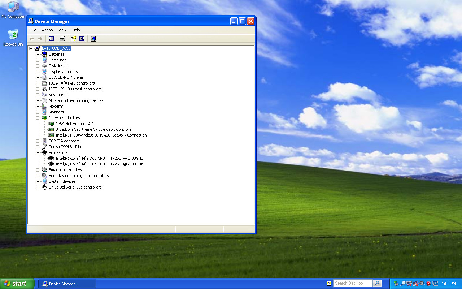Select the Recycle Bin desktop icon

[x=13, y=34]
